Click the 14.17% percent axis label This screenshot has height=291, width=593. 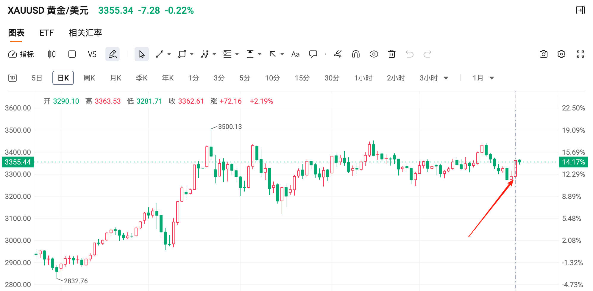[x=574, y=162]
